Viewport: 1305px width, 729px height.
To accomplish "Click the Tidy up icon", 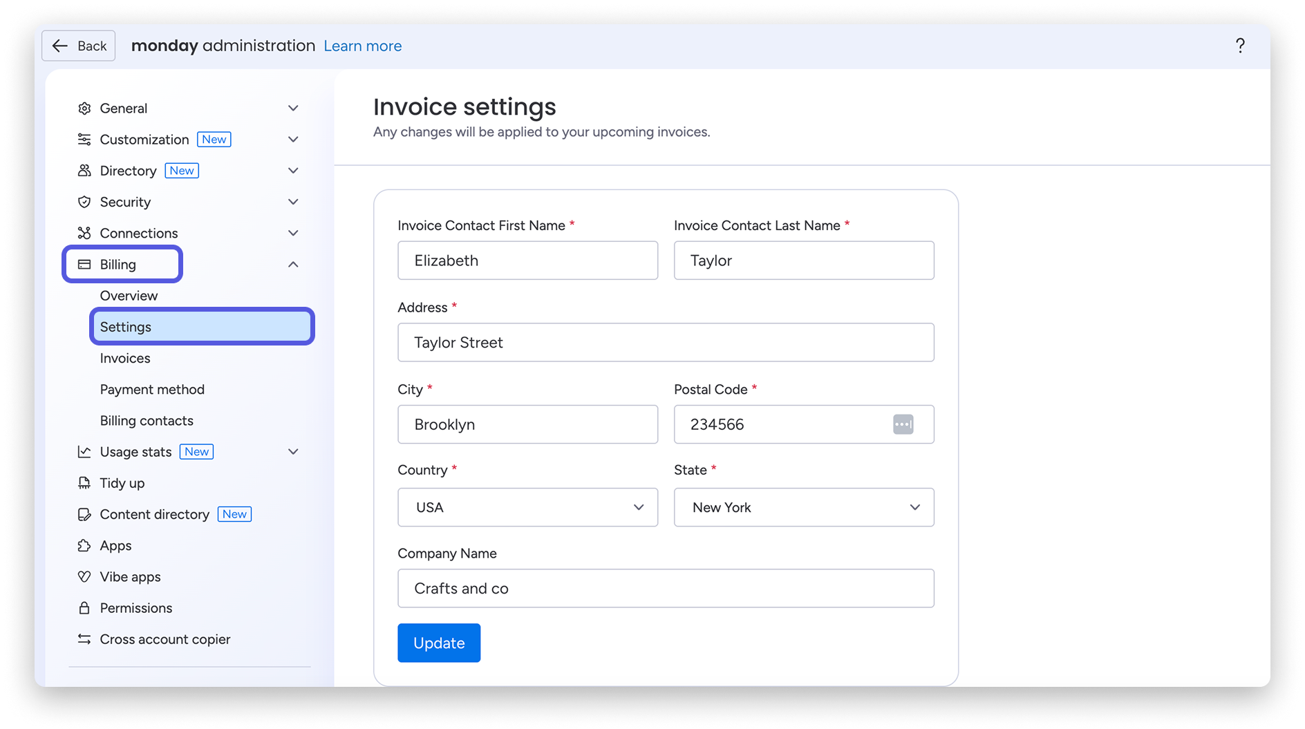I will click(x=84, y=483).
